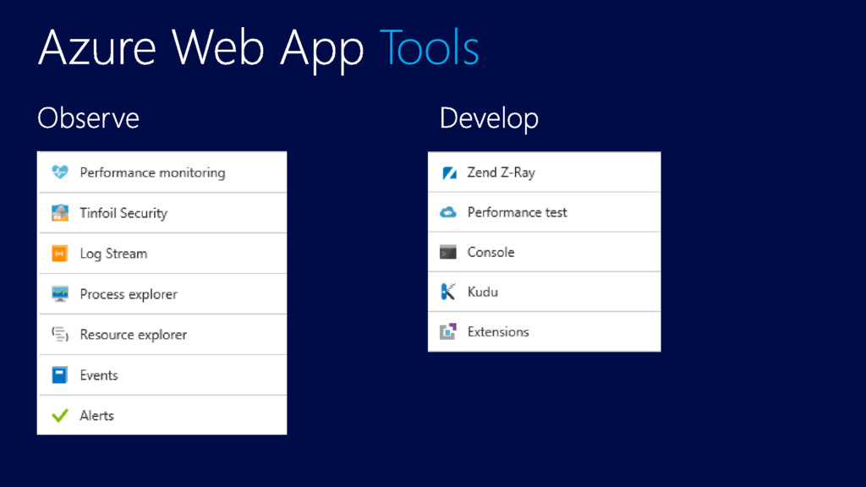Click the Observe heading

(88, 118)
